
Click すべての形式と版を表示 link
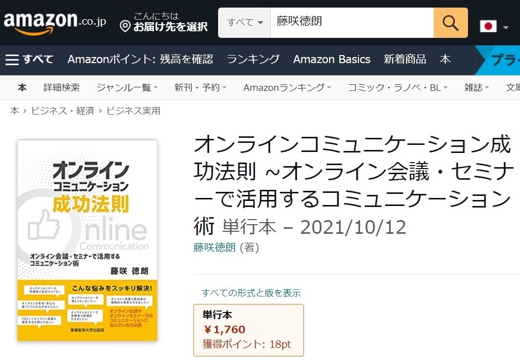251,293
